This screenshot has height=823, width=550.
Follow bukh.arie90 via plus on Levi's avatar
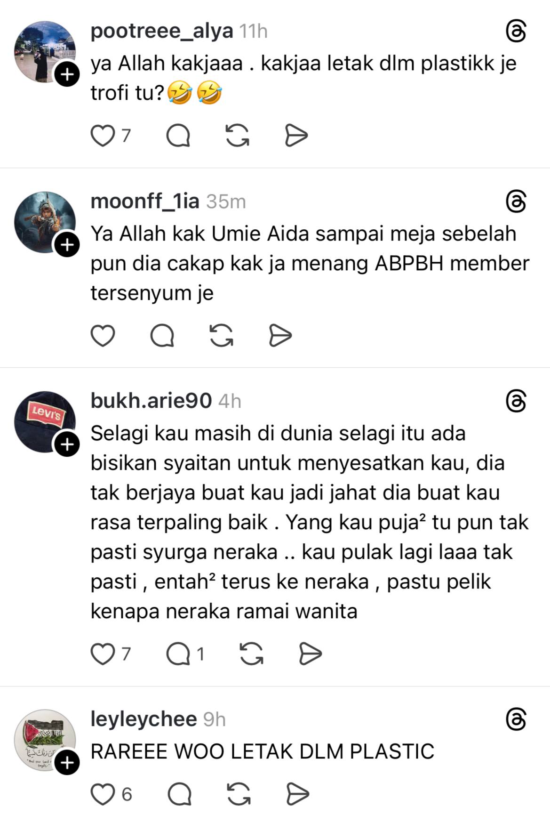pyautogui.click(x=67, y=444)
